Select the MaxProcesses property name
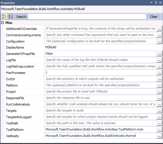 [15, 73]
